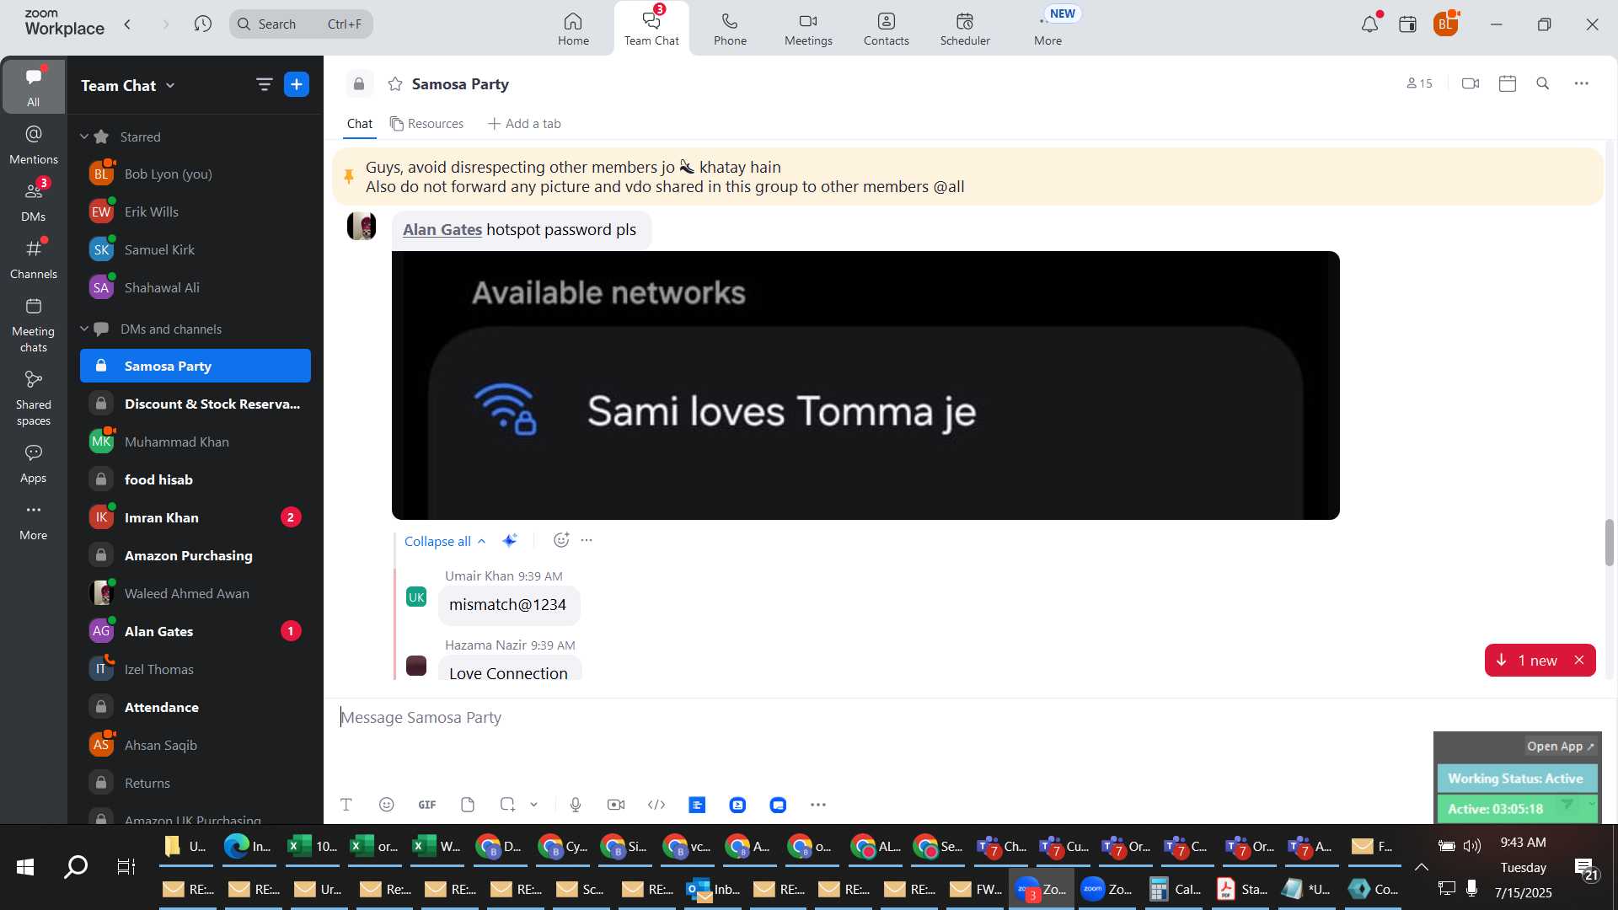Open chat with Erik Wills

click(x=196, y=211)
